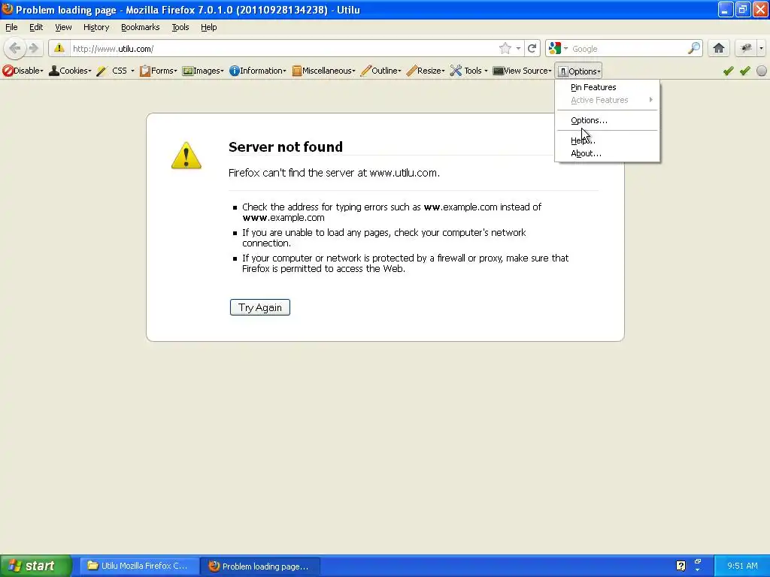Screen dimensions: 770x577
Task: Click the 9:51 AM system clock
Action: pos(742,566)
